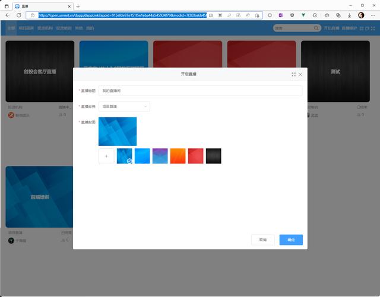The image size is (380, 297).
Task: View site information lock icon
Action: 33,15
